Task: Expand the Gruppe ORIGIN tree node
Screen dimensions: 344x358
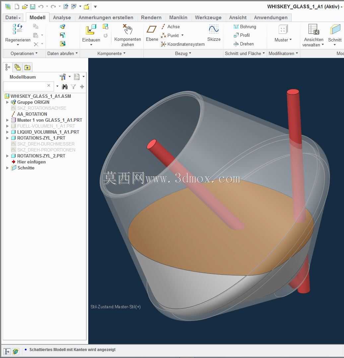Action: 7,102
